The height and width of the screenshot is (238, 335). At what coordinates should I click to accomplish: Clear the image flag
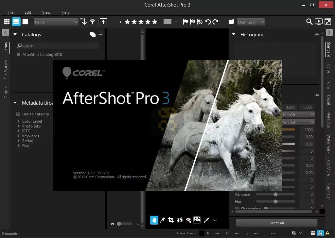click(200, 22)
